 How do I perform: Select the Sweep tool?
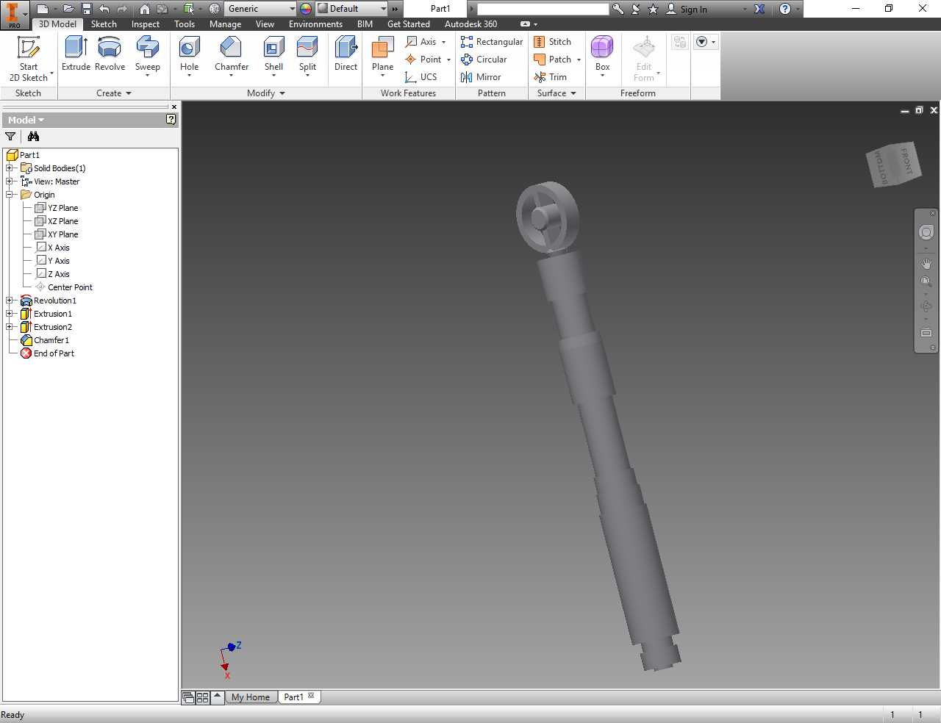click(147, 56)
